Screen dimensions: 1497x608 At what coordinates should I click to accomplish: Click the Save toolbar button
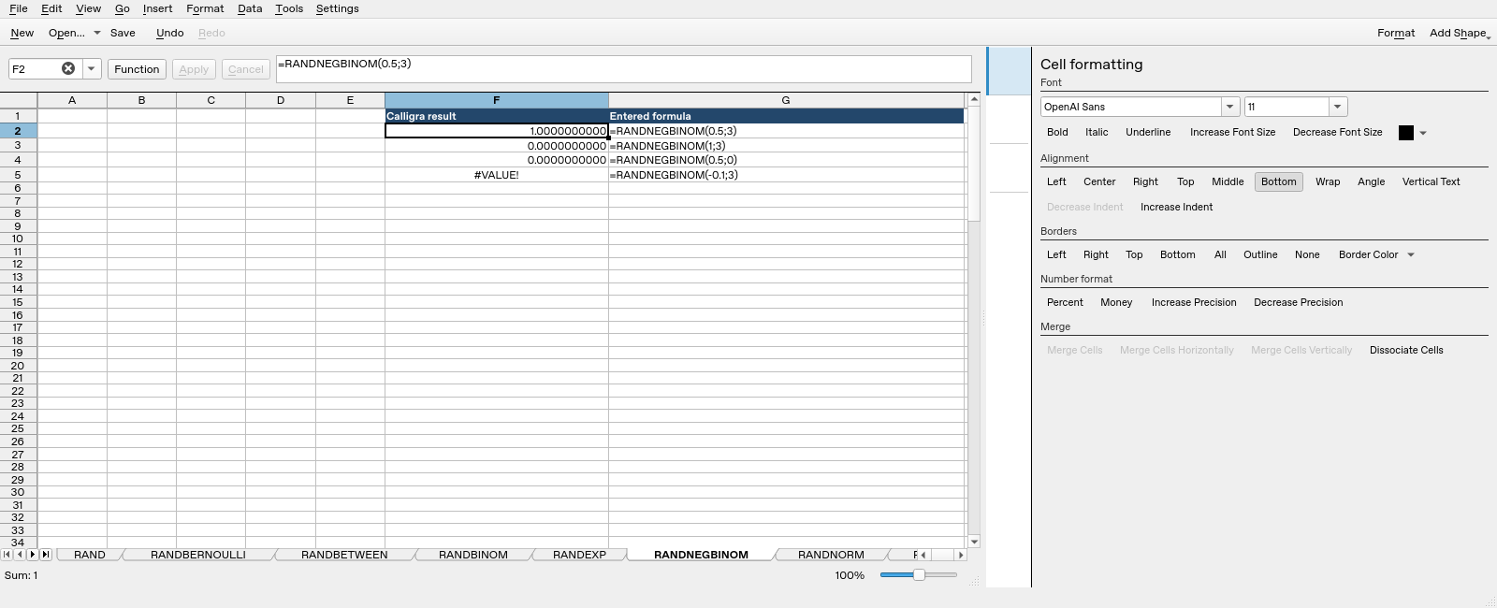pos(123,33)
